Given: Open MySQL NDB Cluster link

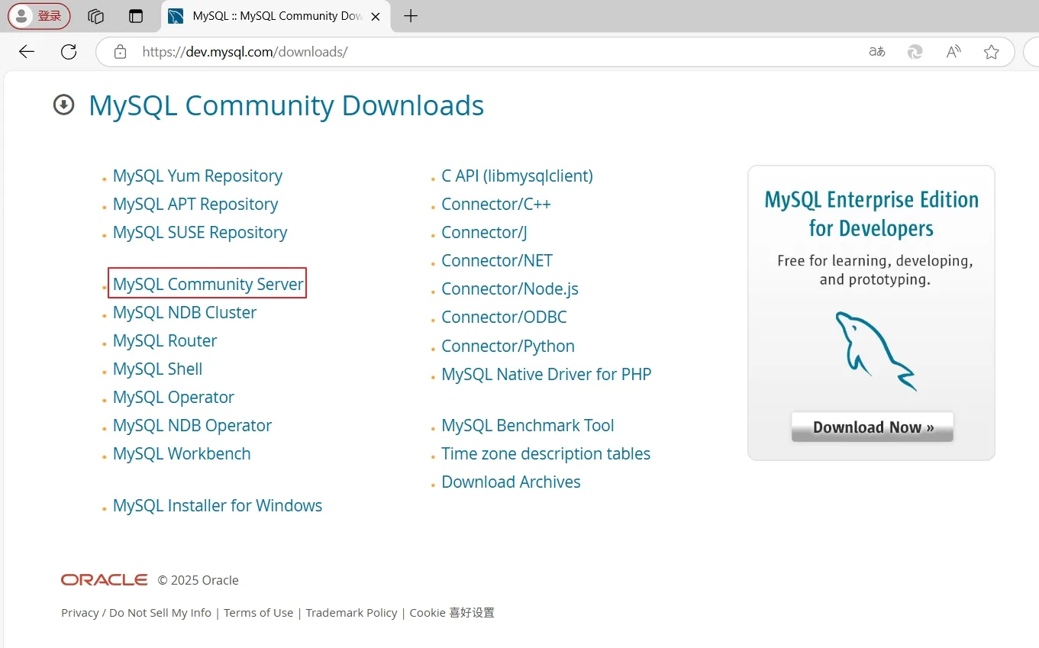Looking at the screenshot, I should (x=185, y=312).
